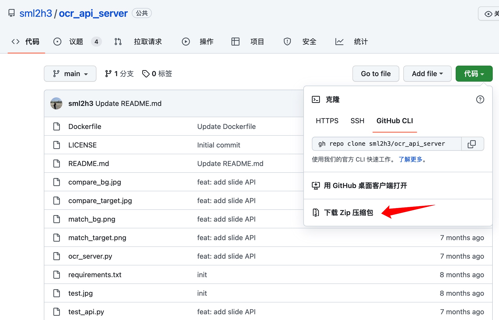Open the test_api.py file
The image size is (499, 320).
pos(86,312)
